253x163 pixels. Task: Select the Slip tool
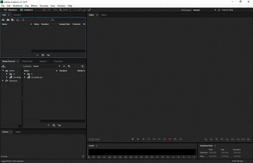tap(65, 10)
